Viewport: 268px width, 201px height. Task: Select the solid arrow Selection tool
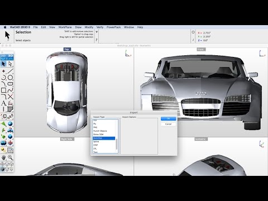(3, 64)
